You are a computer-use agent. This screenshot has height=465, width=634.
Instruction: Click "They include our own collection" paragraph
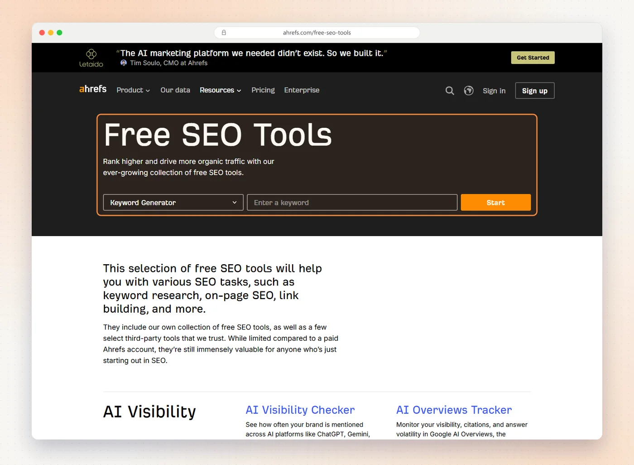click(x=221, y=344)
